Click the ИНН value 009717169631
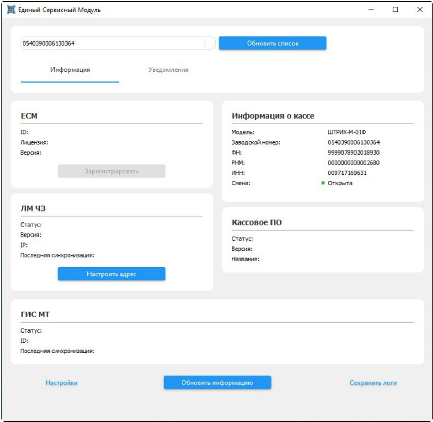433x422 pixels. (x=347, y=173)
